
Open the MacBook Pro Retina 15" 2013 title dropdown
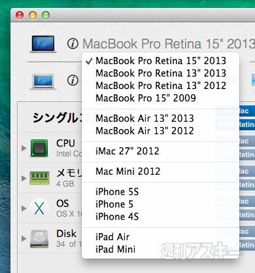tap(169, 44)
